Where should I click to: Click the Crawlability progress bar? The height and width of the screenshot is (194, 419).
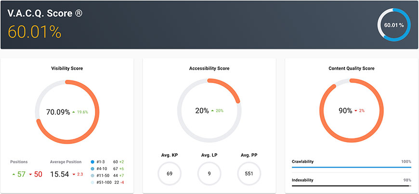[351, 168]
